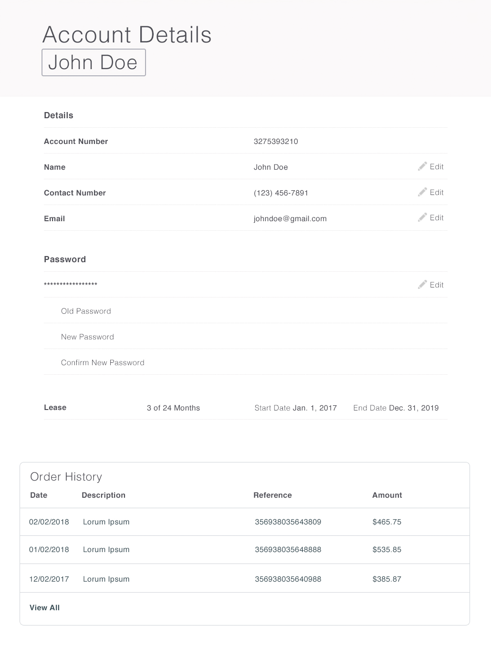The image size is (491, 646).
Task: Click the phone number (123) 456-7891
Action: pos(281,193)
